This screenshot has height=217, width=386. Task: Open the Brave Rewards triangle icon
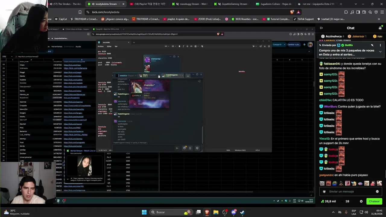298,12
